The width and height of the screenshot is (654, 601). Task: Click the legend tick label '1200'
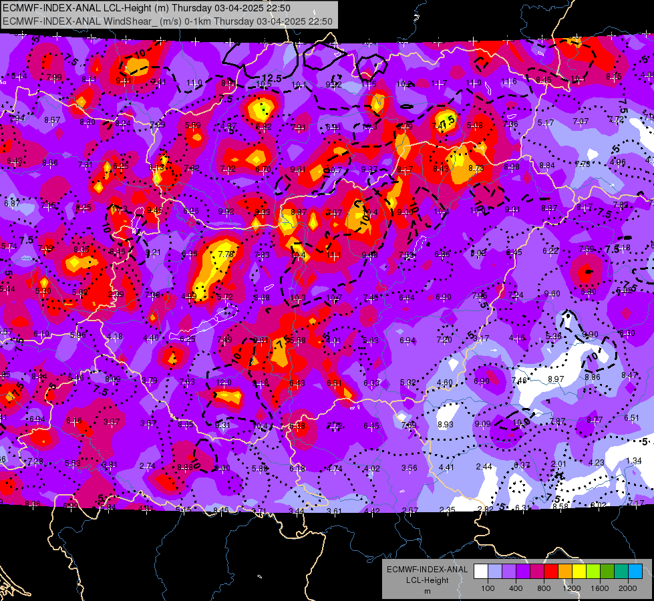[571, 588]
